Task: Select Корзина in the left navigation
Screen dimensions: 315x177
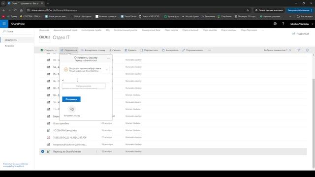Action: [10, 46]
